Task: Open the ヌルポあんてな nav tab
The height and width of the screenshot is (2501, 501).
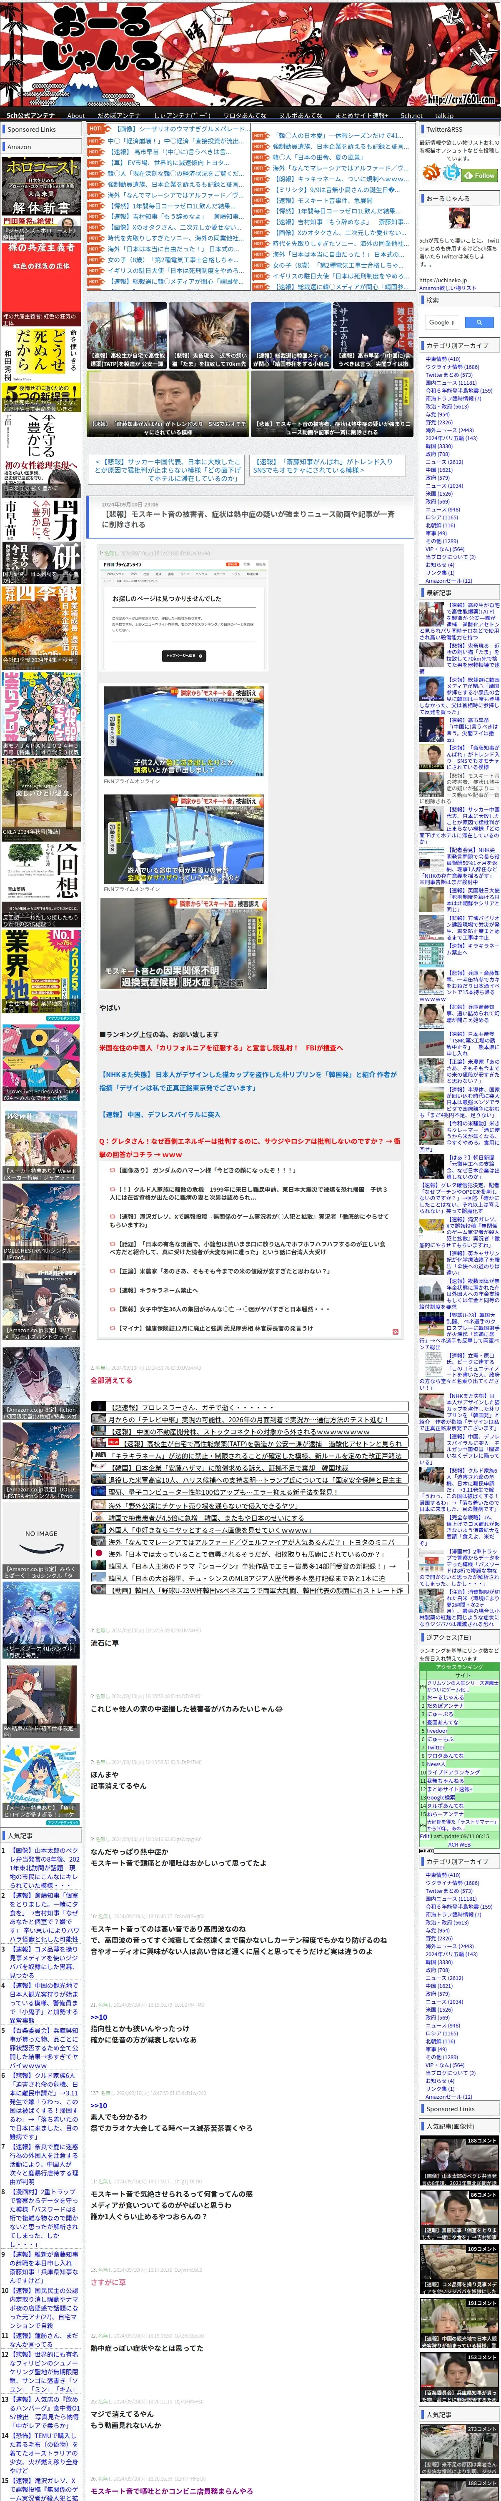Action: click(300, 115)
